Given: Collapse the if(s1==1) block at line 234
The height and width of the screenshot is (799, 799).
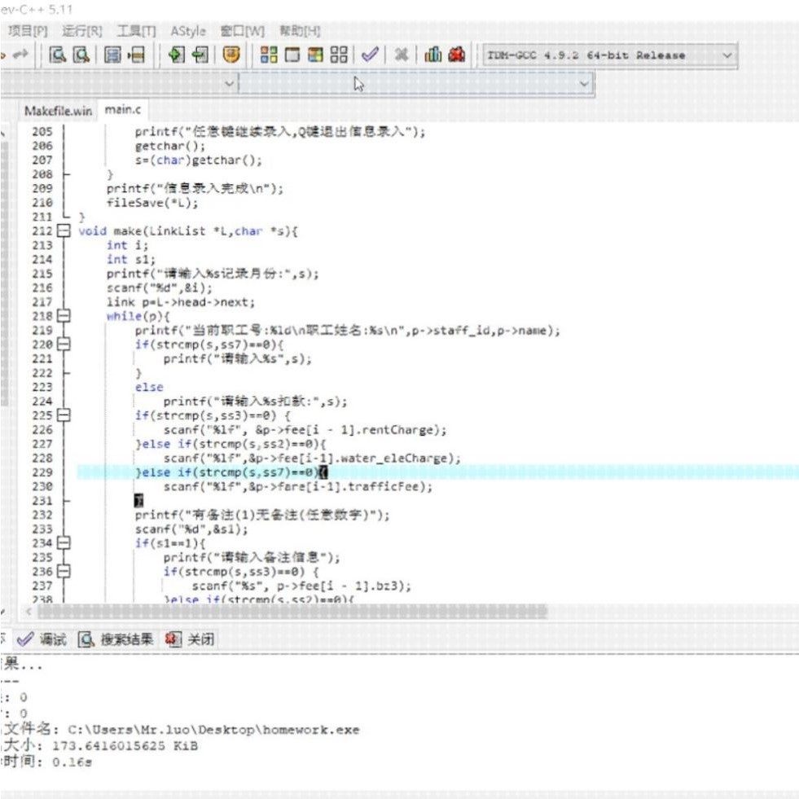Looking at the screenshot, I should [66, 543].
